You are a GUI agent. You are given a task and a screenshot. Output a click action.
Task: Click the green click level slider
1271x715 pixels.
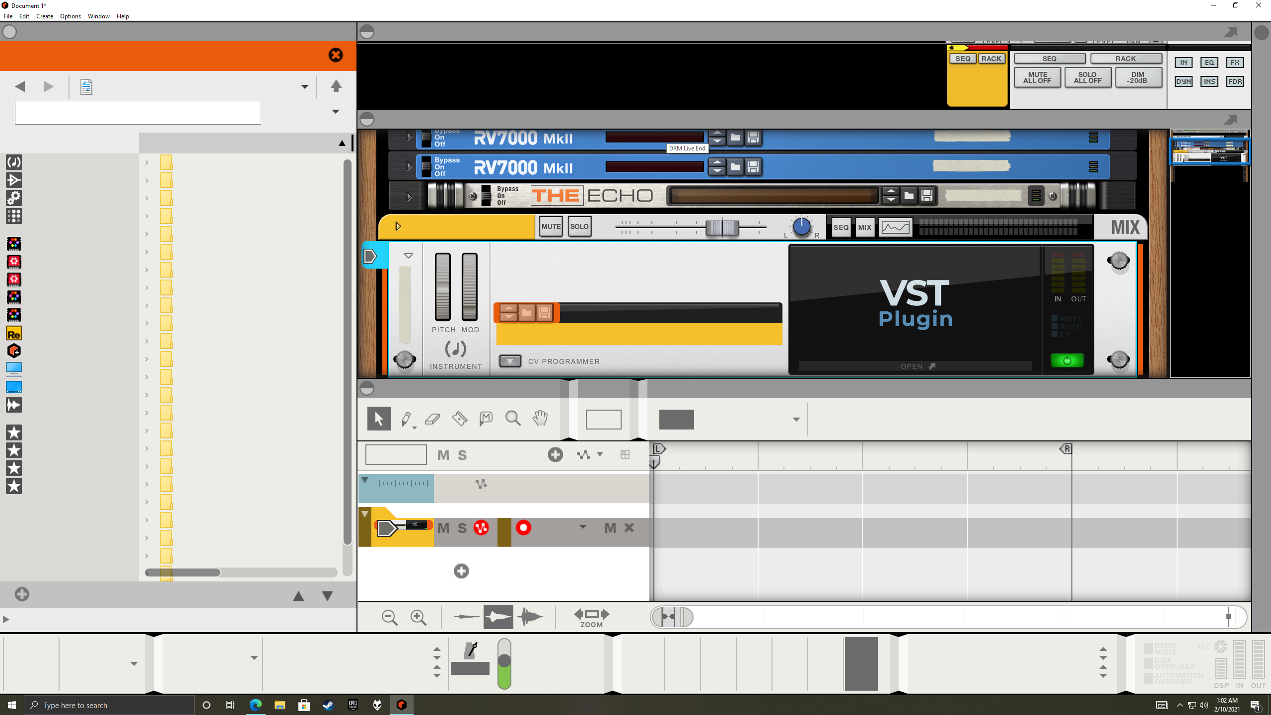pyautogui.click(x=504, y=664)
